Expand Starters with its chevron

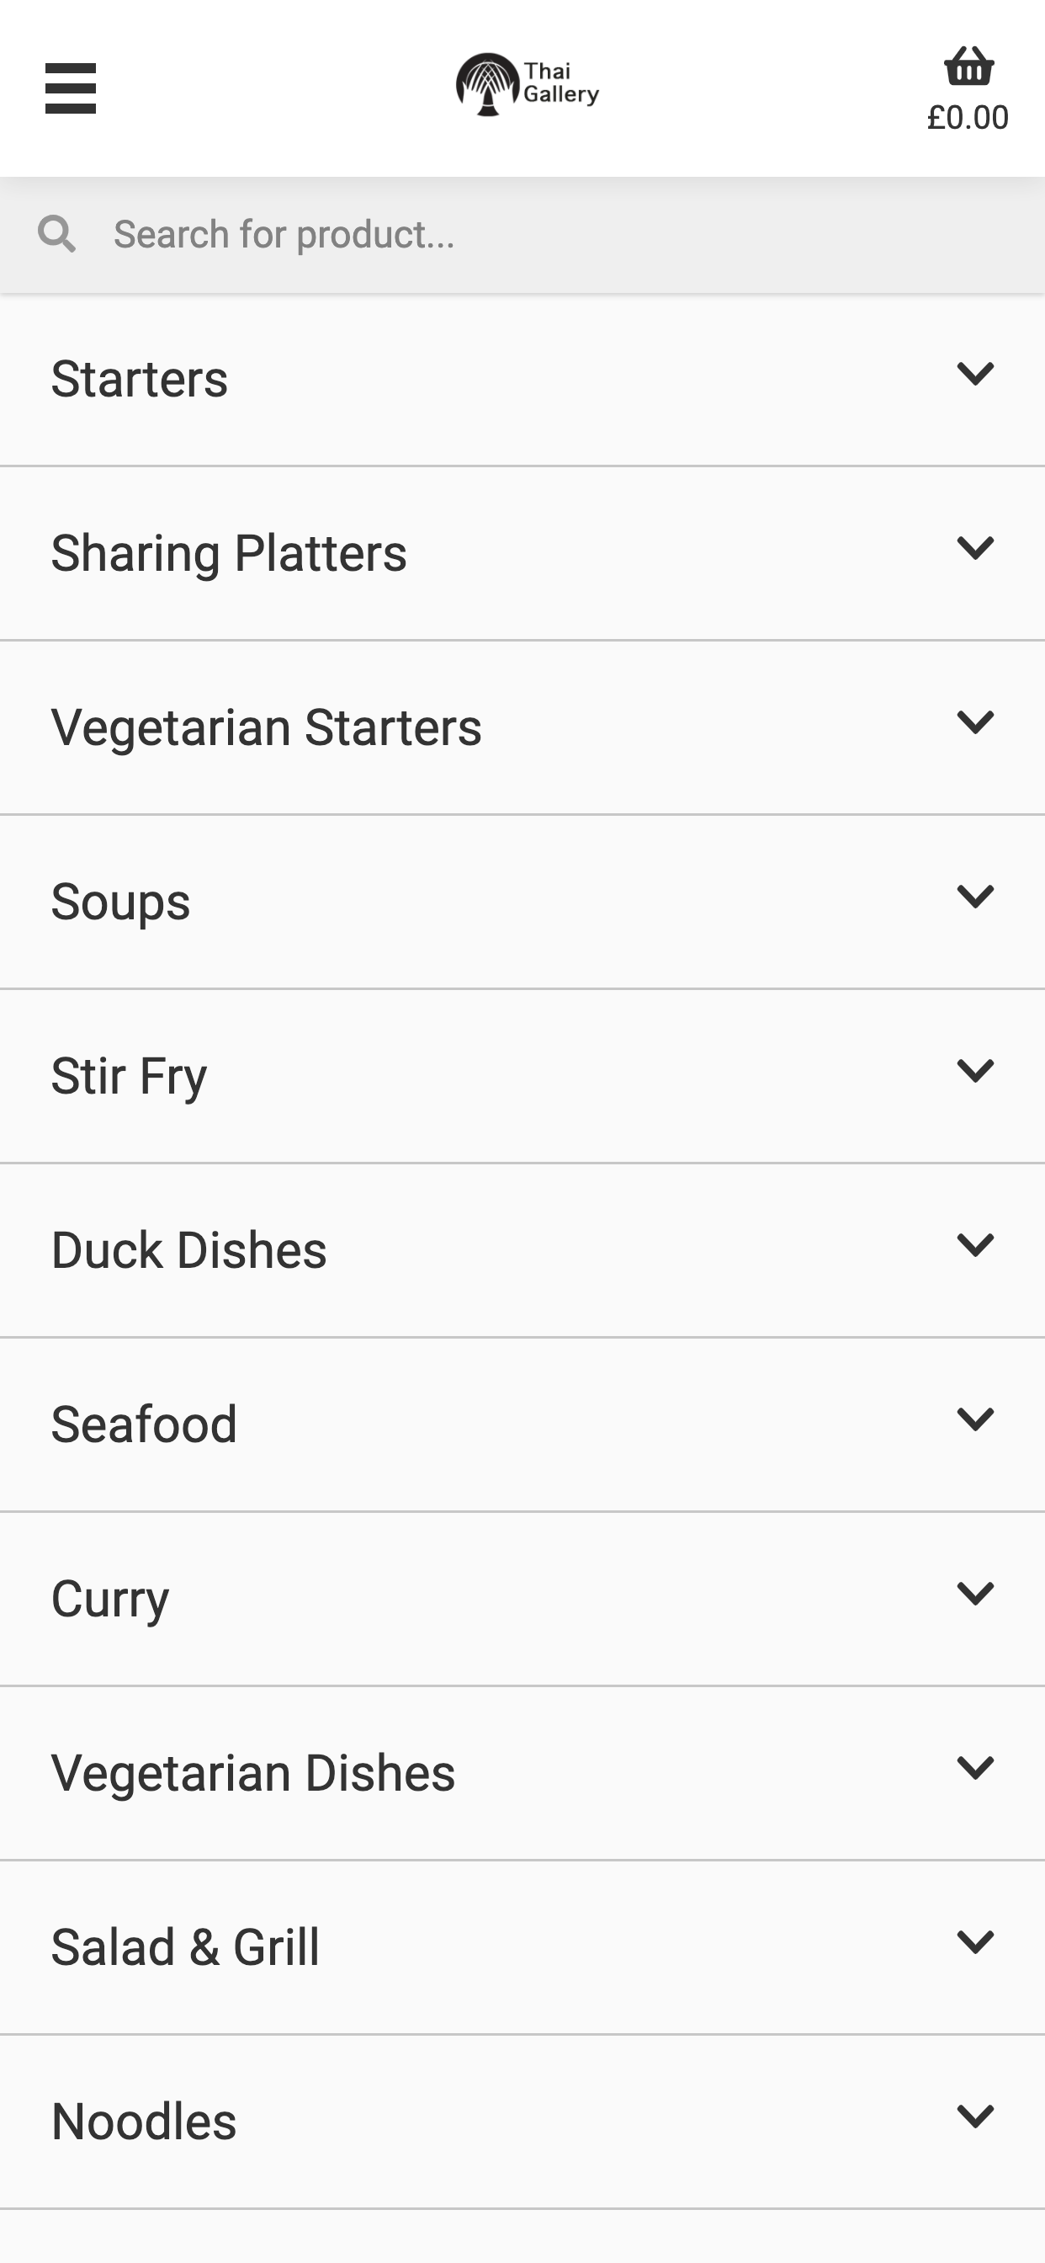click(x=975, y=375)
